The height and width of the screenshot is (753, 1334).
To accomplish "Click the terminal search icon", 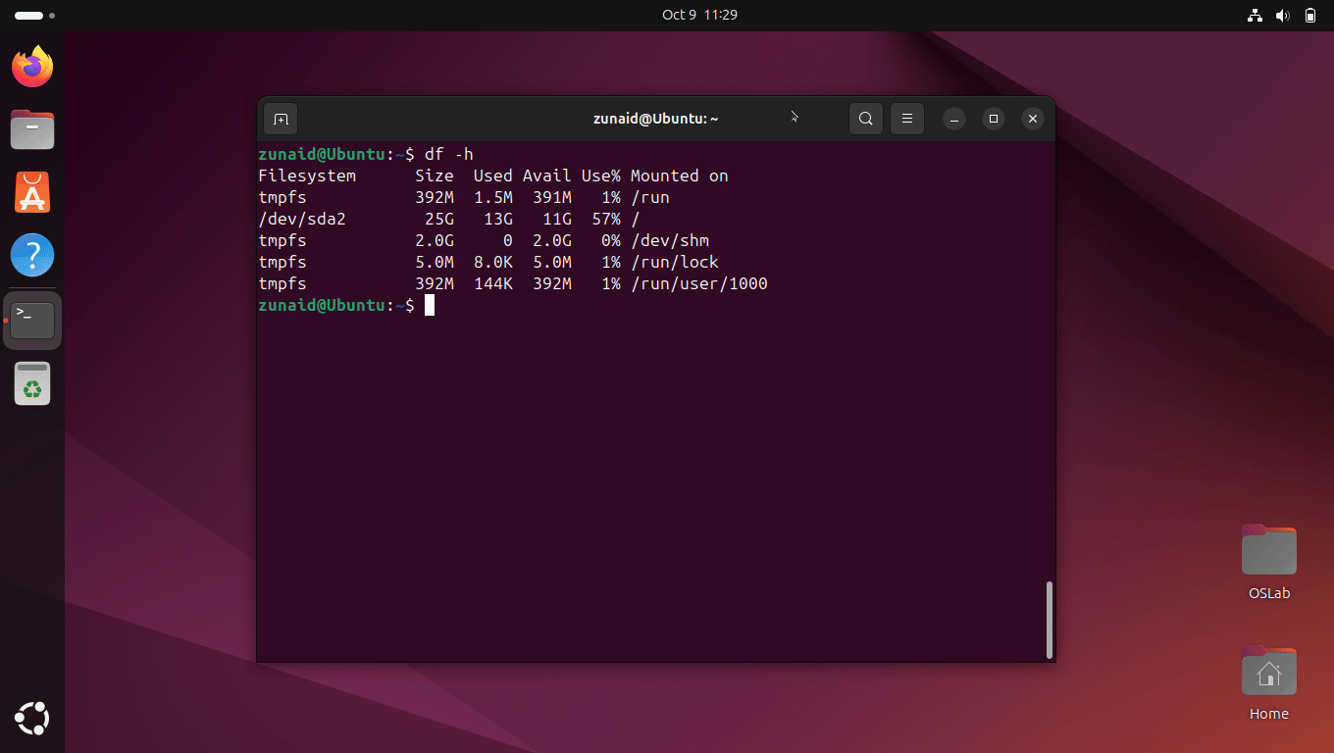I will [x=865, y=119].
